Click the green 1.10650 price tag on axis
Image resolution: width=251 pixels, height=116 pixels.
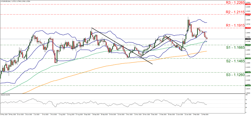[248, 85]
